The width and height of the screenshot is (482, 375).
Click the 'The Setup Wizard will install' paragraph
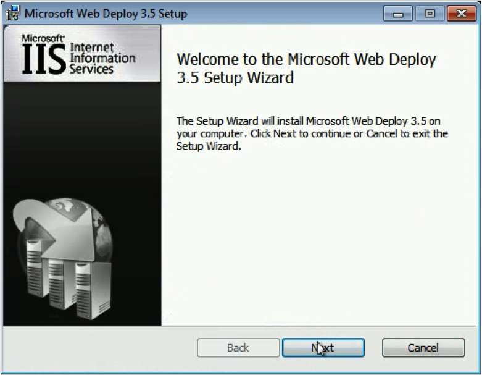click(x=312, y=133)
